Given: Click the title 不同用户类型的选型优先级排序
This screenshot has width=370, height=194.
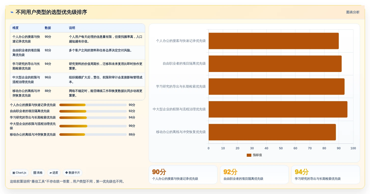Looking at the screenshot, I should tap(51, 12).
